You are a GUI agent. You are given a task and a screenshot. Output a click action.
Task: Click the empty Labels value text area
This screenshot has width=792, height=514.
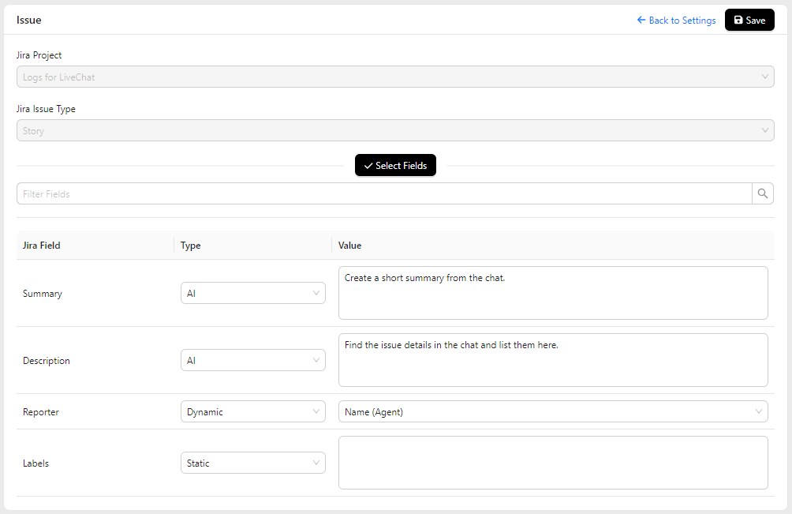click(552, 462)
